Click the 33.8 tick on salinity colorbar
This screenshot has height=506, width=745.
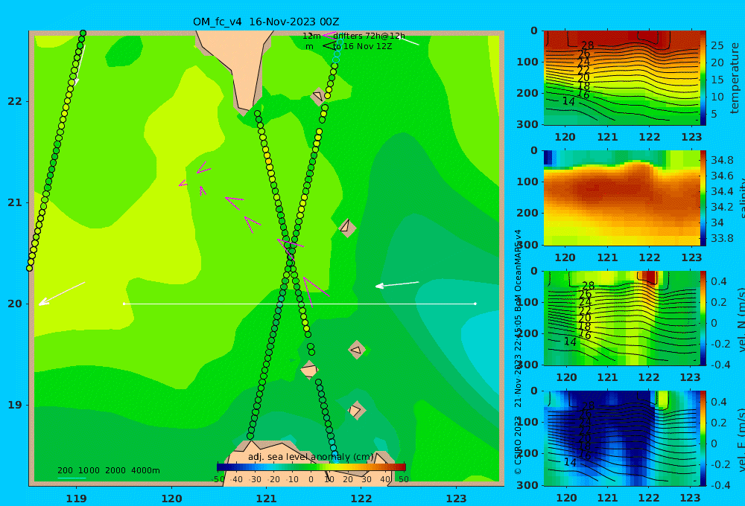tap(722, 238)
